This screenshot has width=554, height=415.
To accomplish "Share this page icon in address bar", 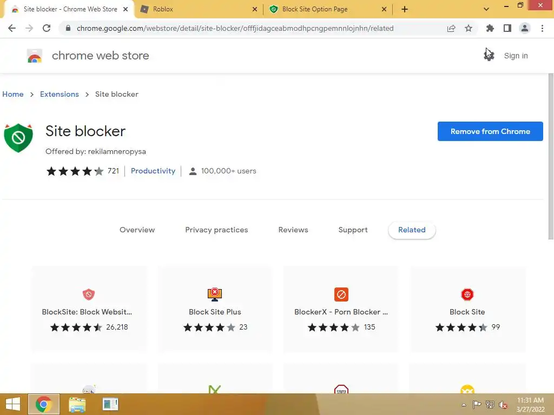I will 451,28.
